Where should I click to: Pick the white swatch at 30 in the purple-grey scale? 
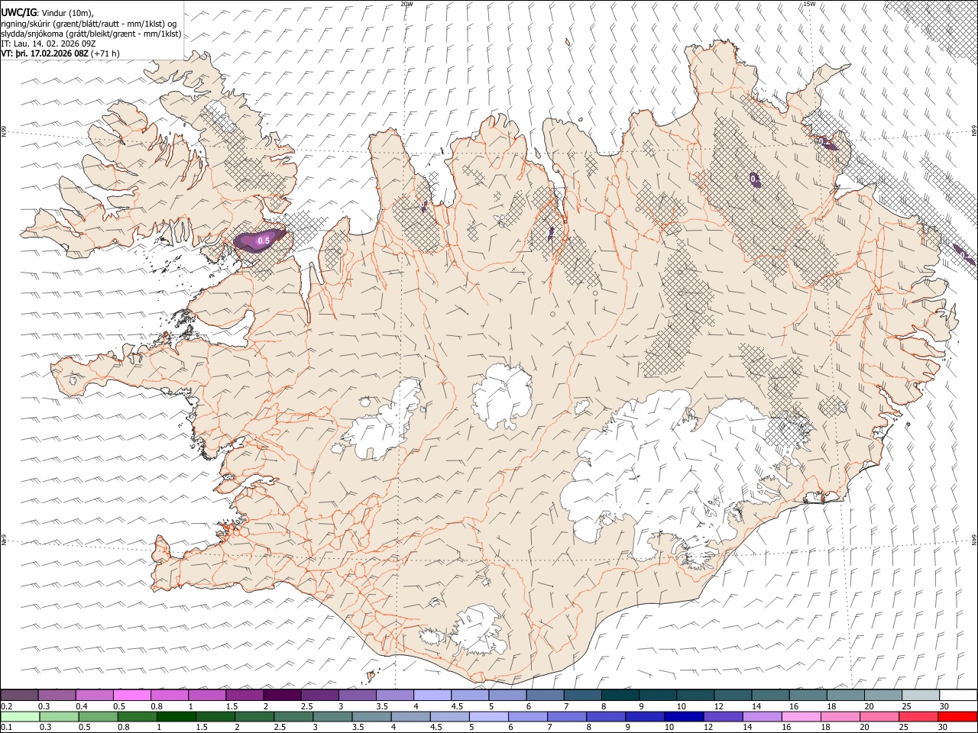click(957, 695)
